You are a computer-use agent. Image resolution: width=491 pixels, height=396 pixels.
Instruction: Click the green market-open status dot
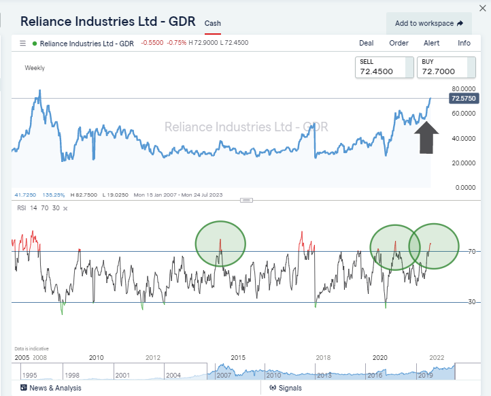(35, 44)
